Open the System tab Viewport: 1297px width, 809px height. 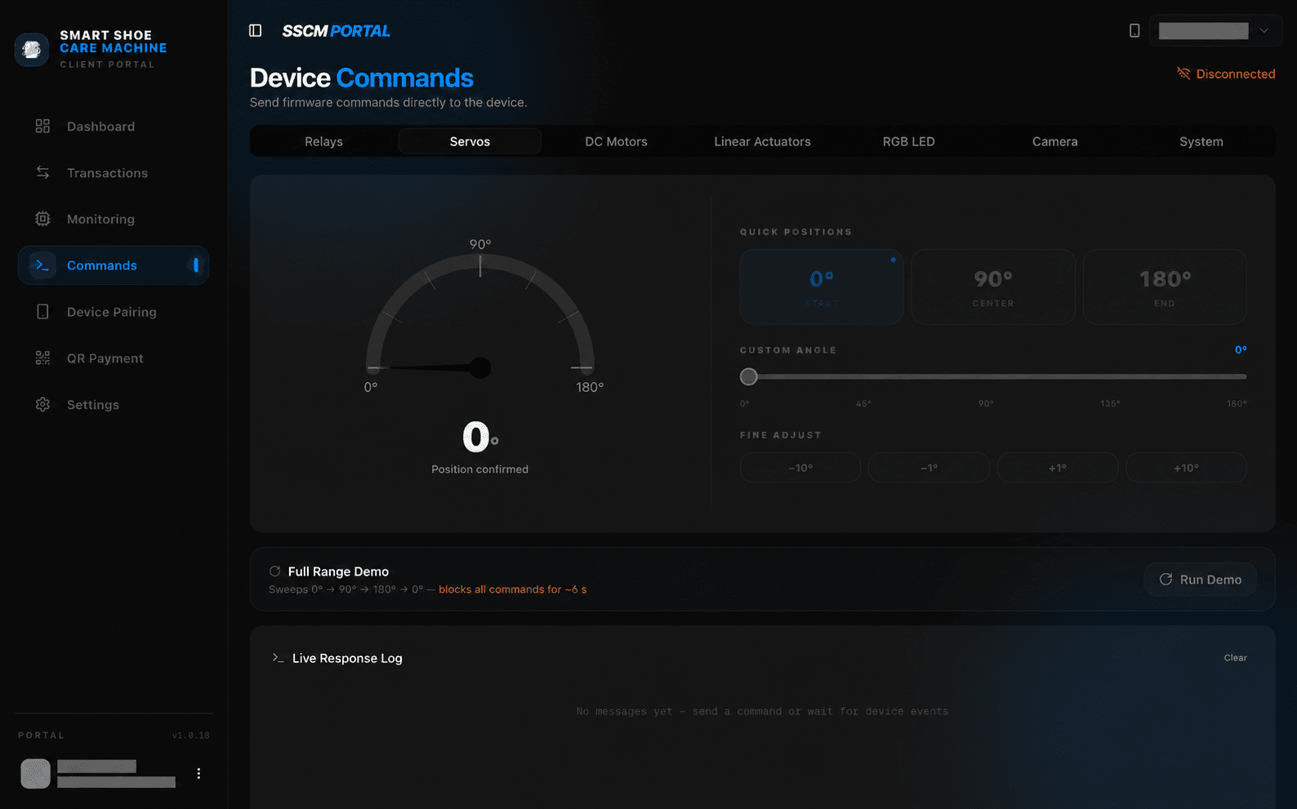coord(1201,141)
